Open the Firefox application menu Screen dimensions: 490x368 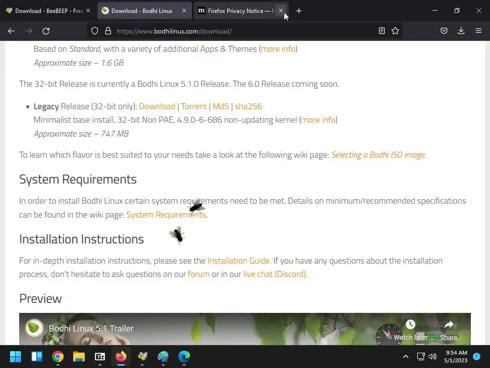pos(479,31)
